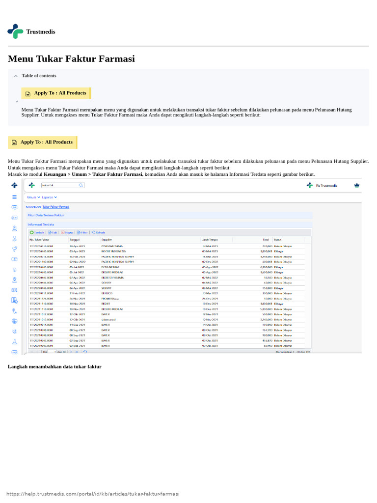The height and width of the screenshot is (503, 377).
Task: Expand the Laporan dropdown menu
Action: click(50, 197)
